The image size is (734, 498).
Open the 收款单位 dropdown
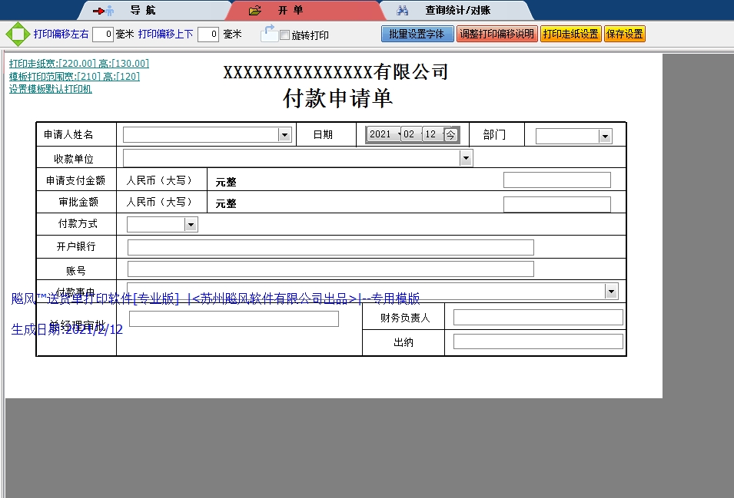[466, 157]
